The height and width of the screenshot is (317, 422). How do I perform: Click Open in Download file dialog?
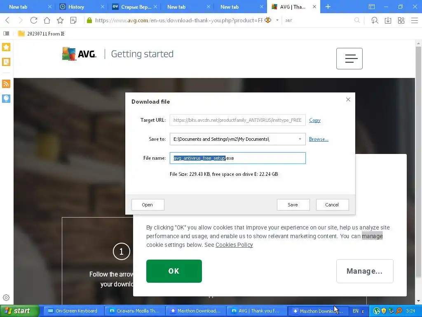pyautogui.click(x=148, y=205)
